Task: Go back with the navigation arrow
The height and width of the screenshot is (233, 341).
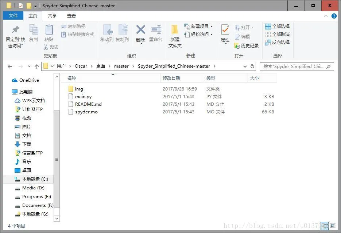Action: (x=10, y=67)
